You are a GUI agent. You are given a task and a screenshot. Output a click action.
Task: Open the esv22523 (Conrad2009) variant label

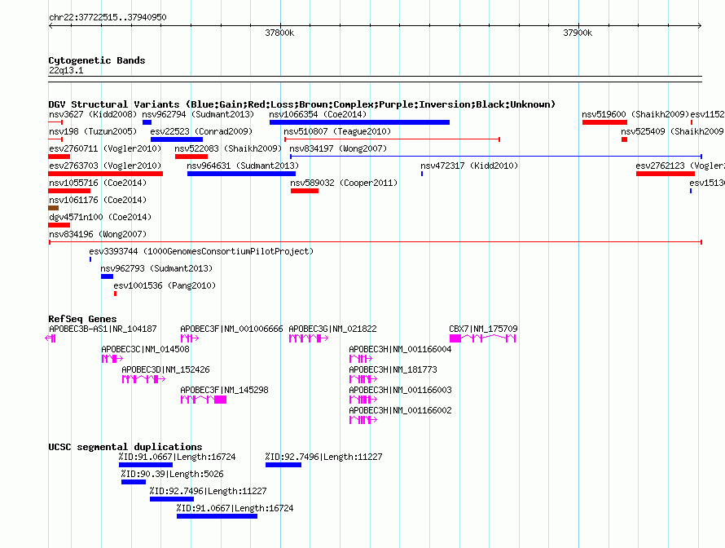(201, 131)
